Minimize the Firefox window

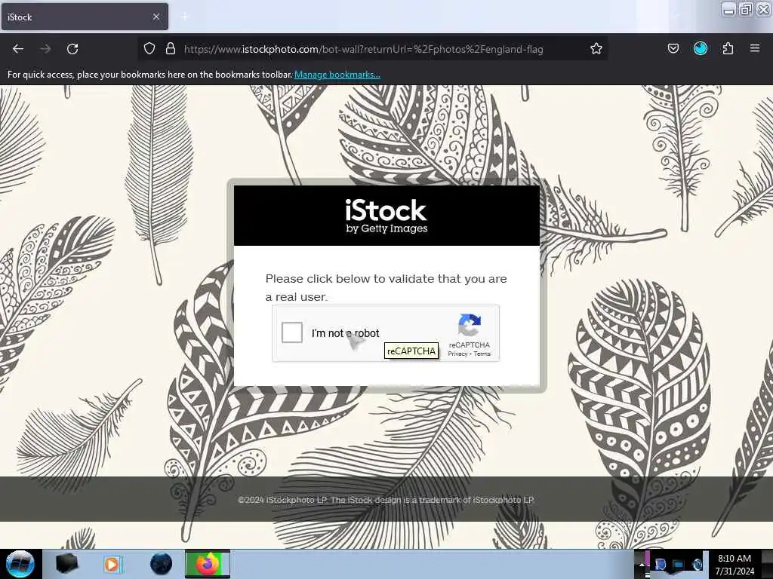point(729,9)
